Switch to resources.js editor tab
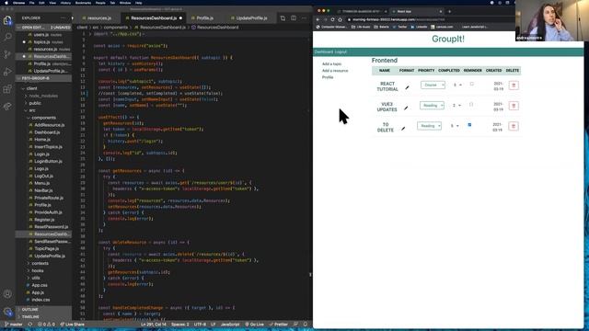This screenshot has width=589, height=331. pos(97,18)
